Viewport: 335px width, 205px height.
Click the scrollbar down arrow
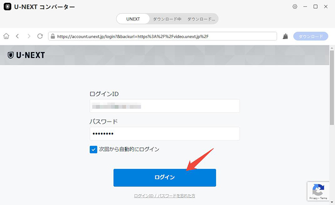tap(332, 202)
